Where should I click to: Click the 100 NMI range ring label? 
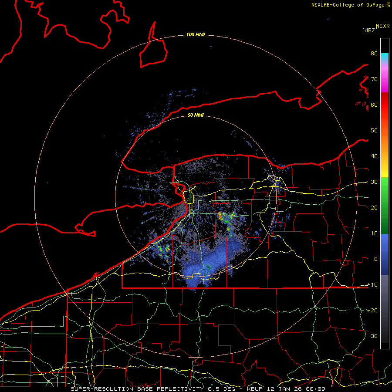[x=196, y=34]
